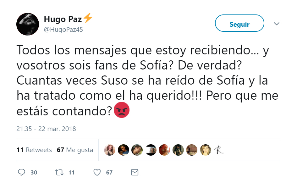Open the @HugoPaz45 handle link
The width and height of the screenshot is (297, 188).
(x=63, y=30)
